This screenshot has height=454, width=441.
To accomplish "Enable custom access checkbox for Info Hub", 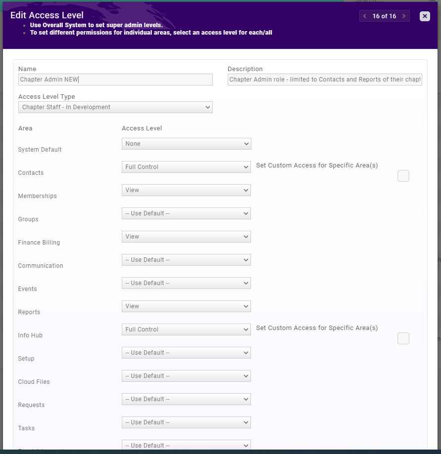I will tap(403, 338).
